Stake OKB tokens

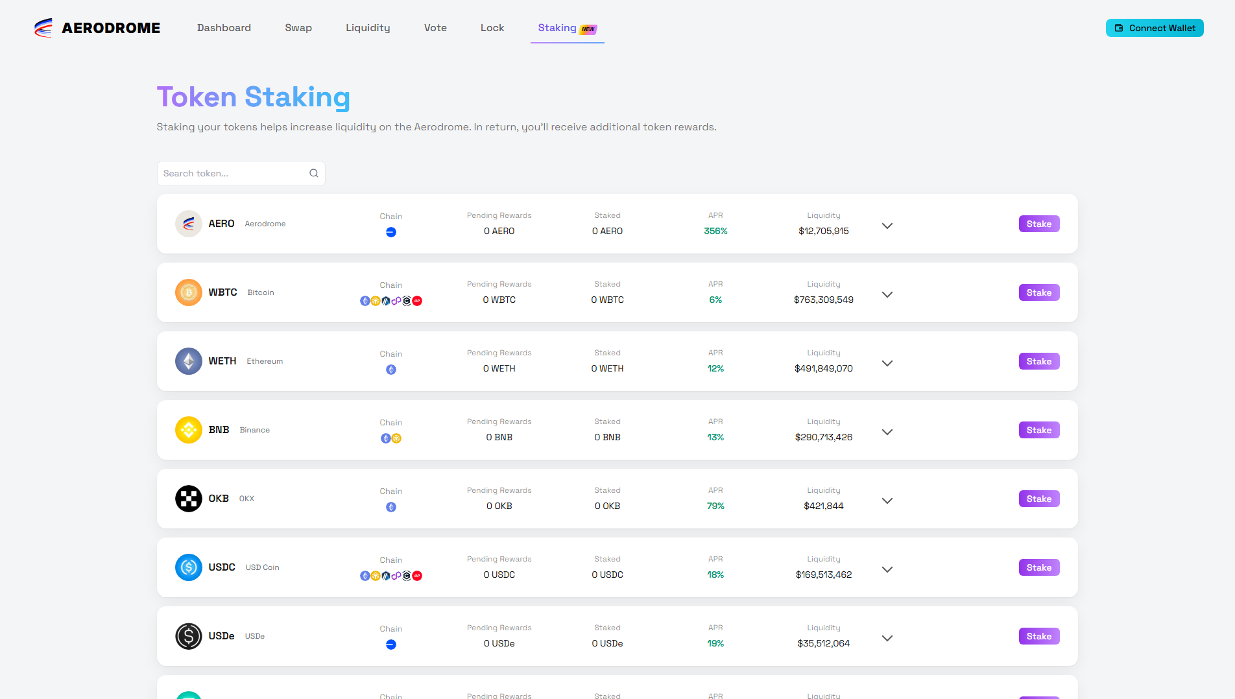1039,499
